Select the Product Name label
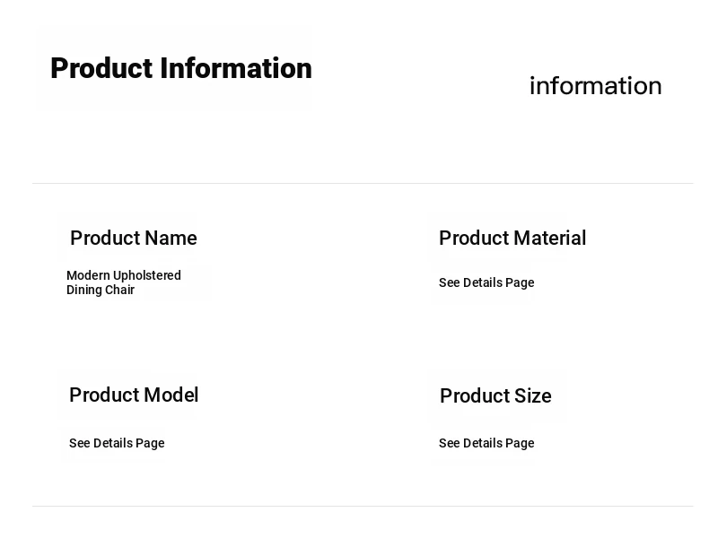Image resolution: width=709 pixels, height=547 pixels. (x=133, y=239)
